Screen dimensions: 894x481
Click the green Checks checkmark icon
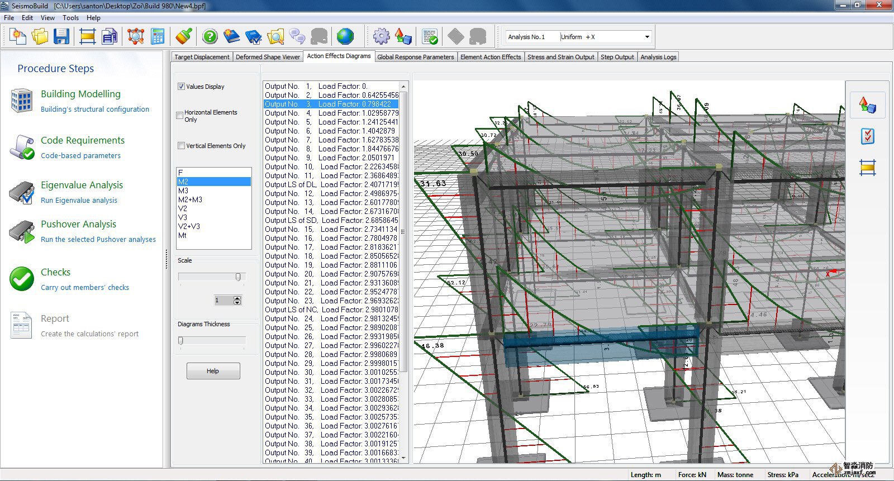(22, 279)
